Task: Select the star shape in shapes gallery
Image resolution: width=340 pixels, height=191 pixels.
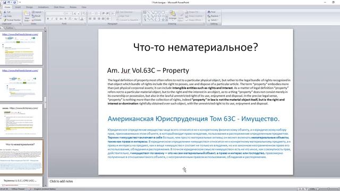Action: pos(163,20)
